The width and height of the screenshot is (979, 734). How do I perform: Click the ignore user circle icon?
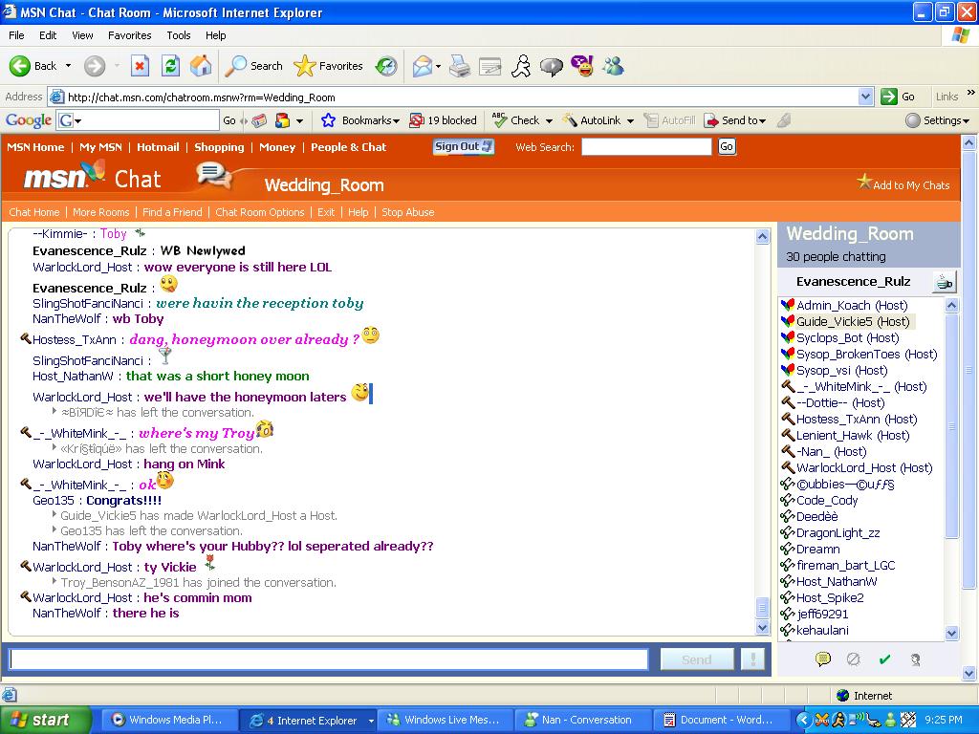point(854,659)
